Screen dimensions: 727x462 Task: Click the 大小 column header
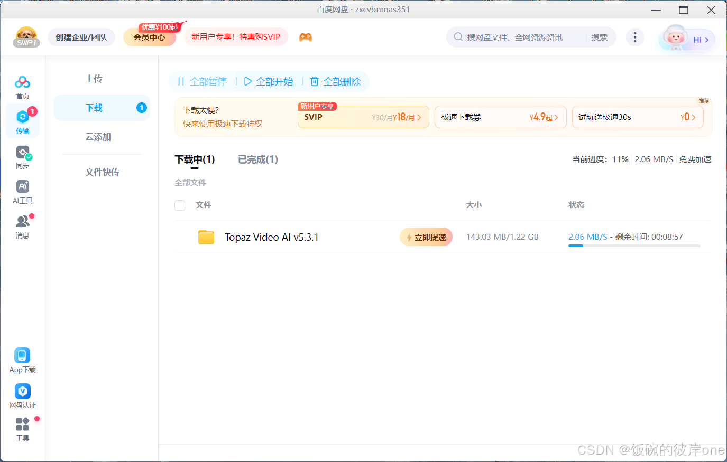pyautogui.click(x=474, y=205)
